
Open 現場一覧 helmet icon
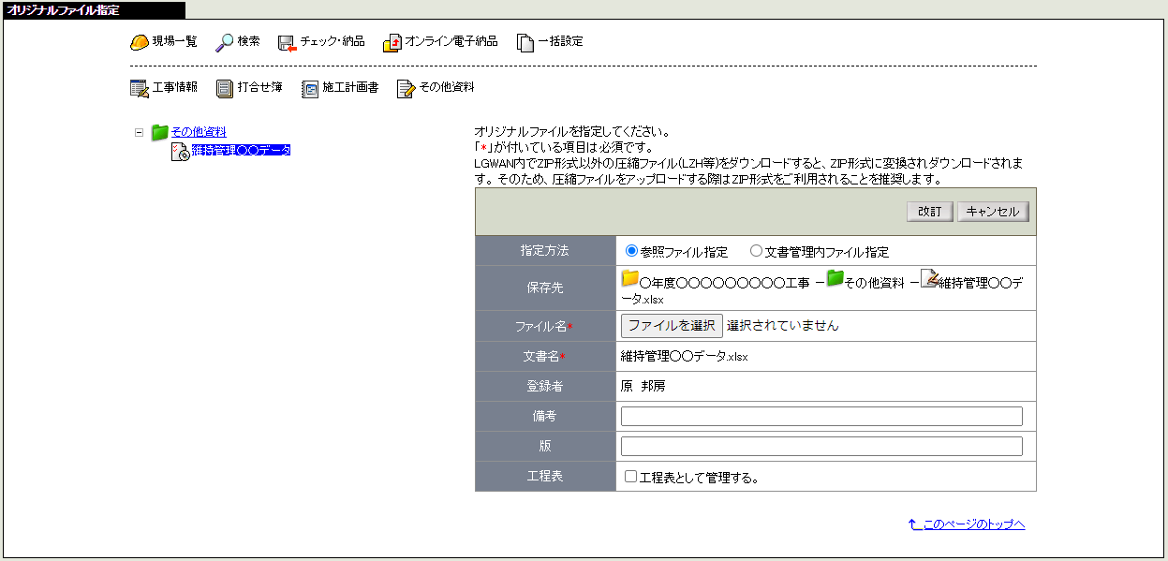pos(139,42)
